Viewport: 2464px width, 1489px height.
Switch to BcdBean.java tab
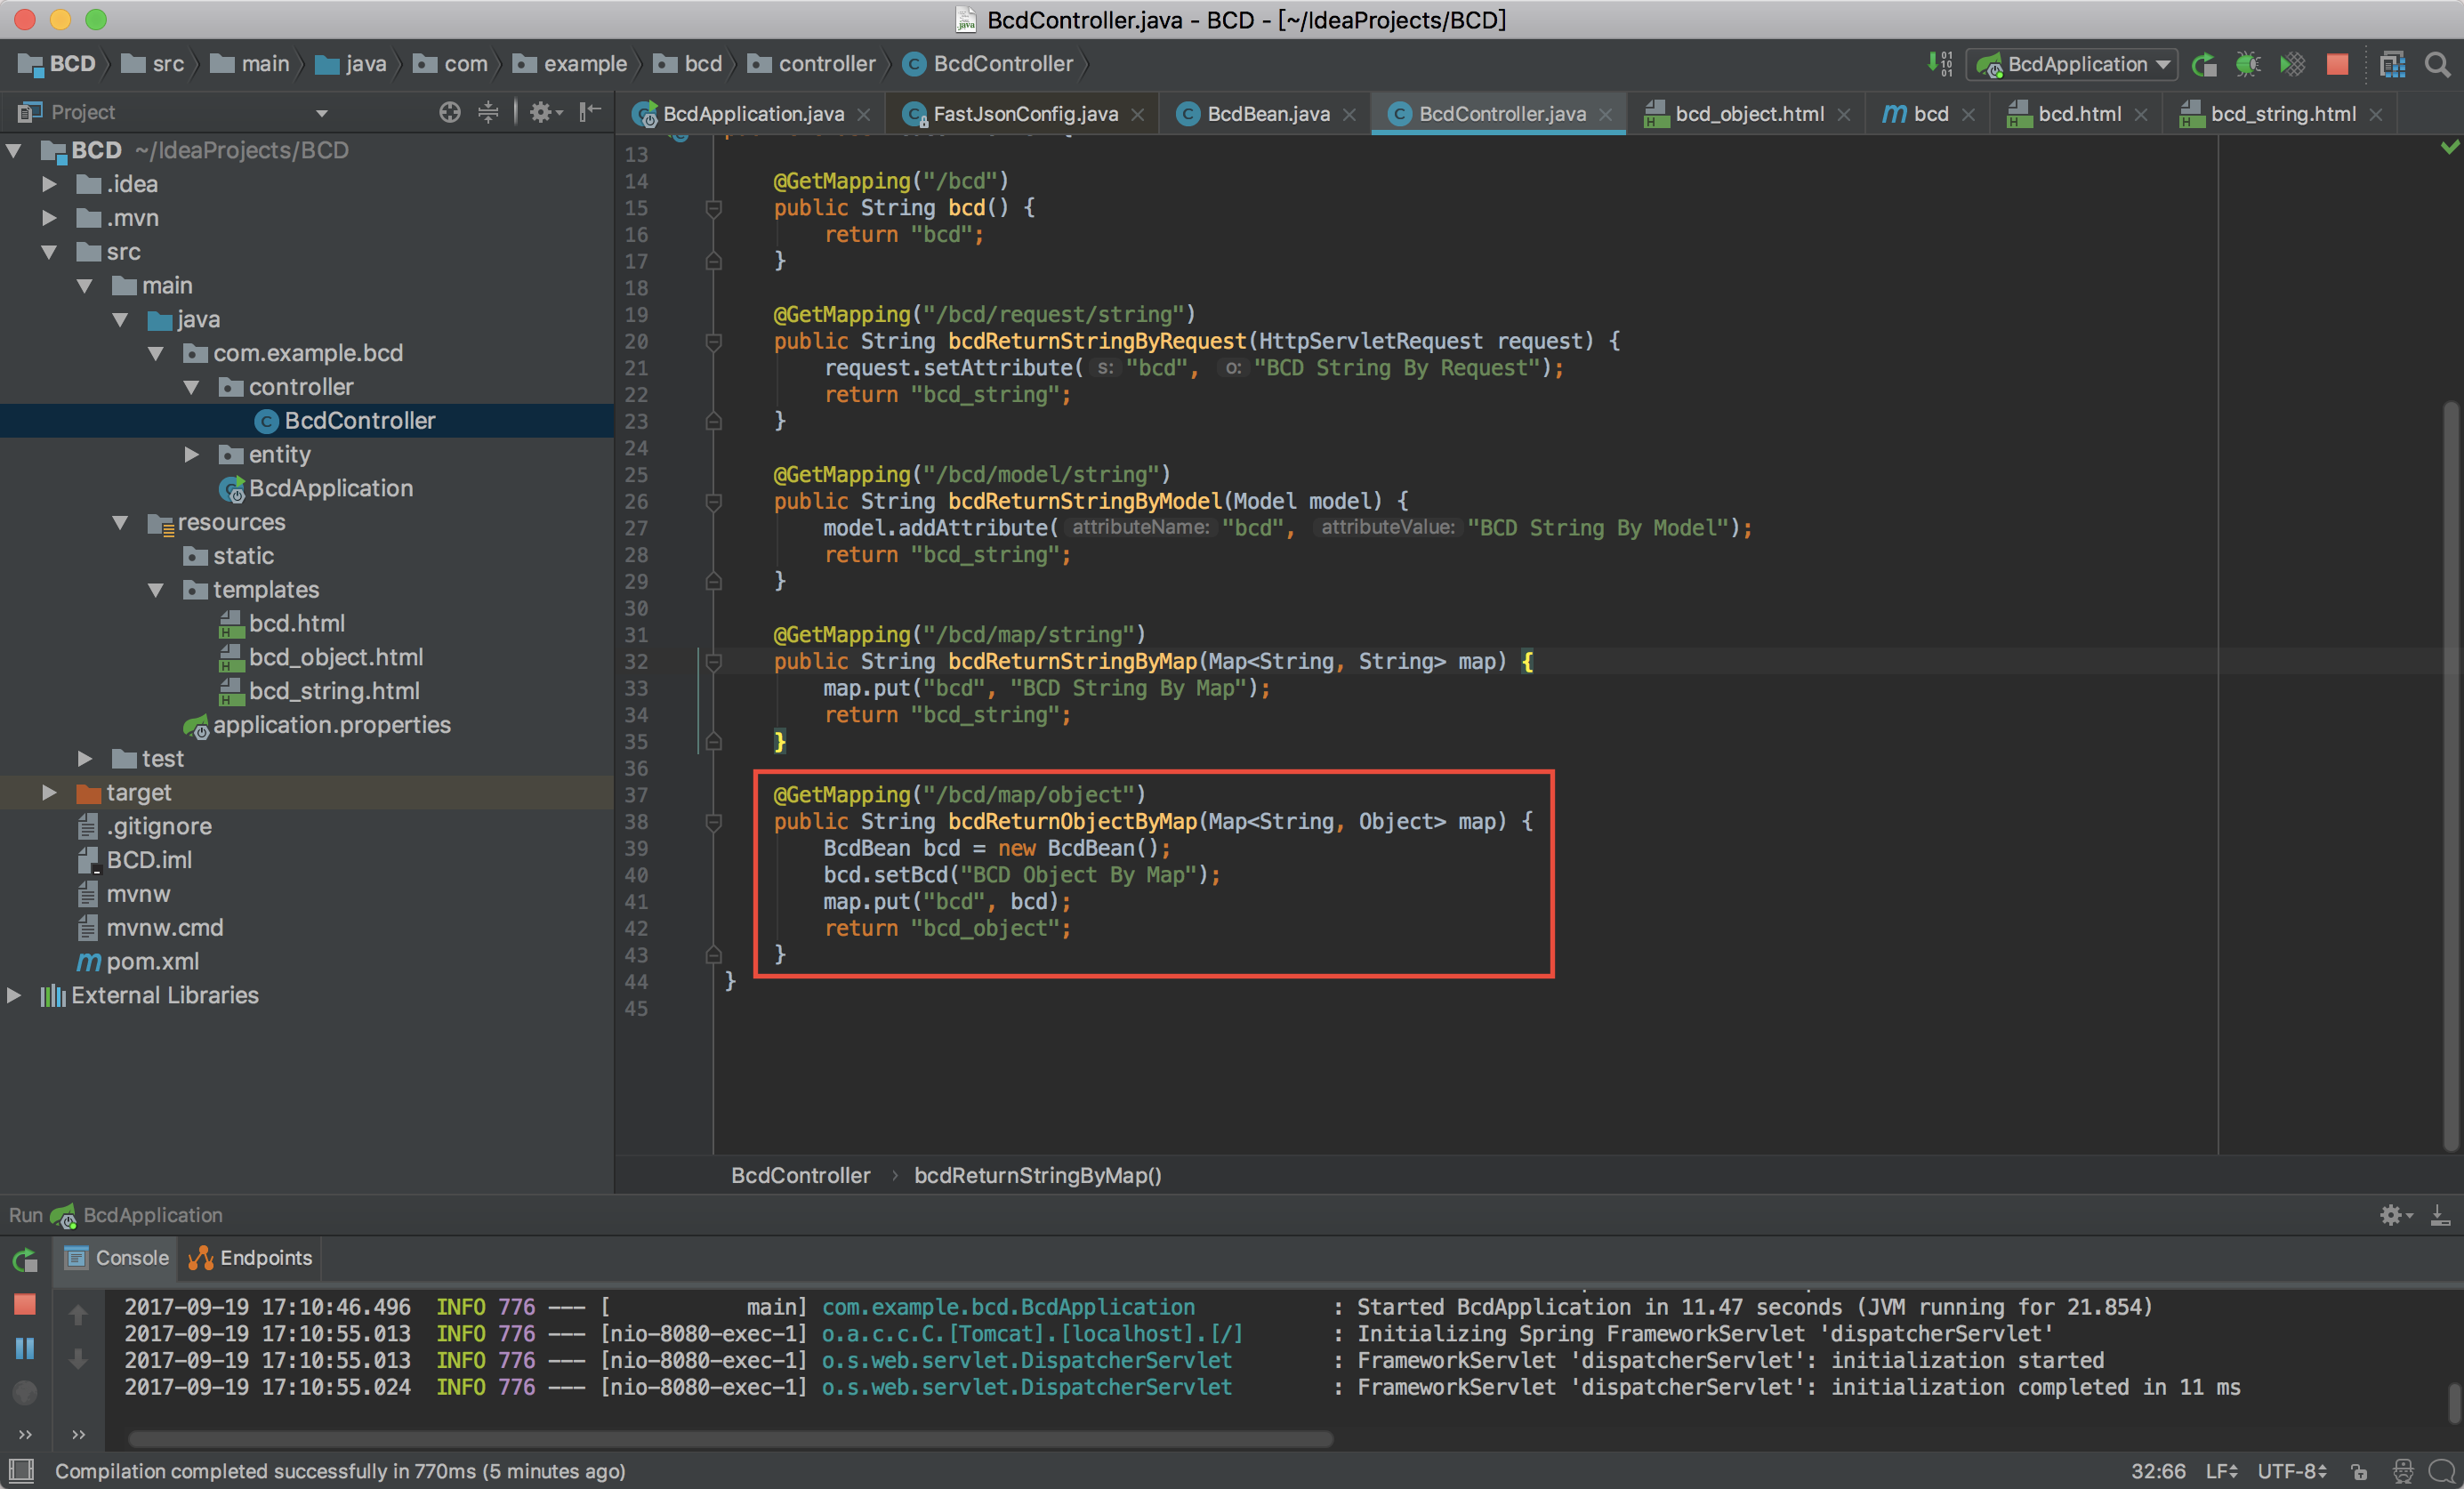click(1267, 114)
